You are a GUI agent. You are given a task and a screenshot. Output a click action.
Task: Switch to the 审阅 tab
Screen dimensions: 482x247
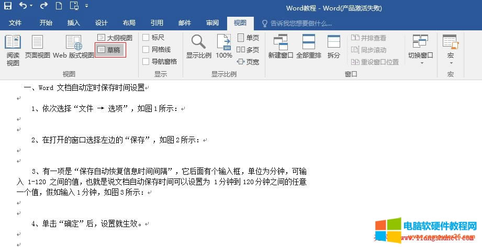pos(212,23)
